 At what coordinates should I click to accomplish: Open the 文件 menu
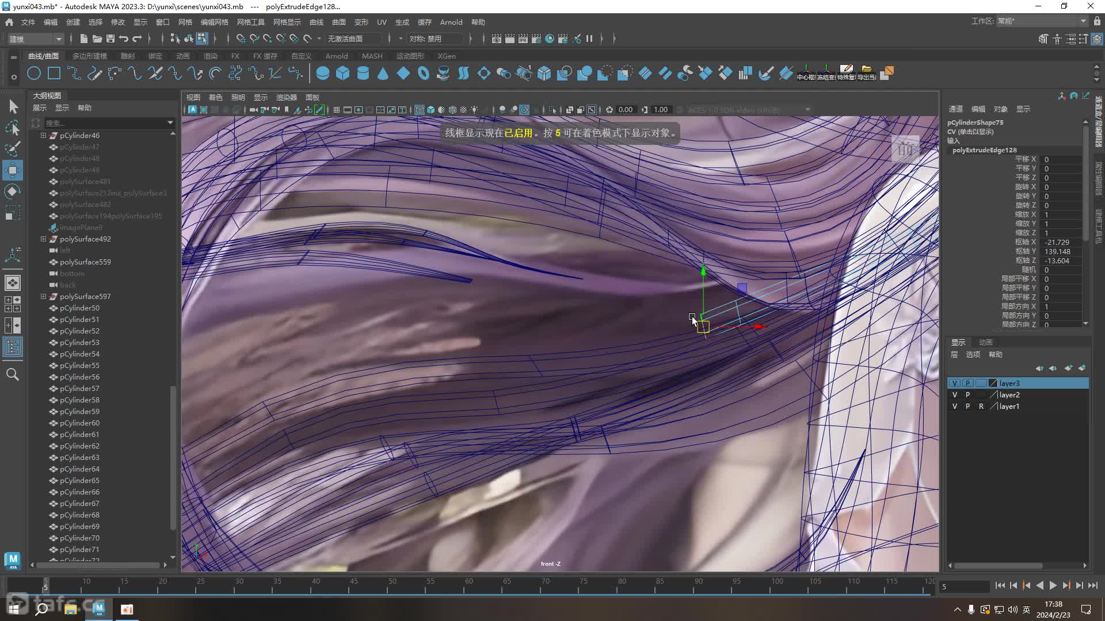point(28,22)
